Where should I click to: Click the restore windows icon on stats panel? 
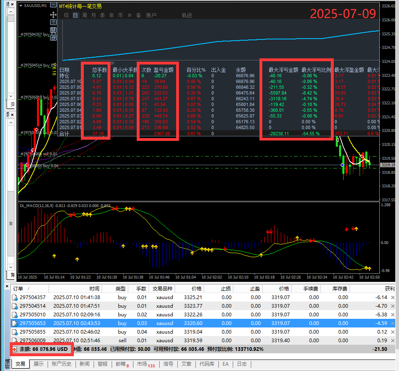point(53,38)
